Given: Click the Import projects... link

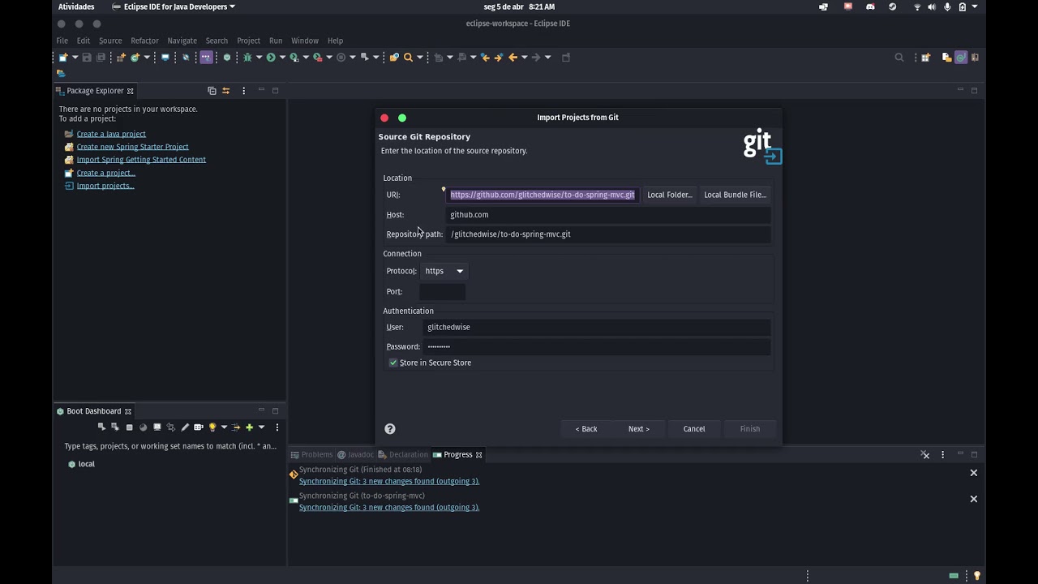Looking at the screenshot, I should pyautogui.click(x=105, y=186).
